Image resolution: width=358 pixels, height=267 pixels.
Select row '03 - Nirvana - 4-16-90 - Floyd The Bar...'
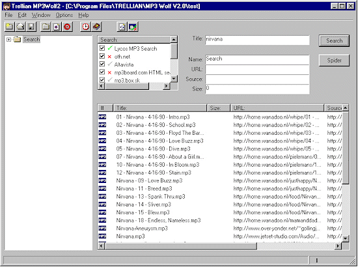(x=160, y=133)
